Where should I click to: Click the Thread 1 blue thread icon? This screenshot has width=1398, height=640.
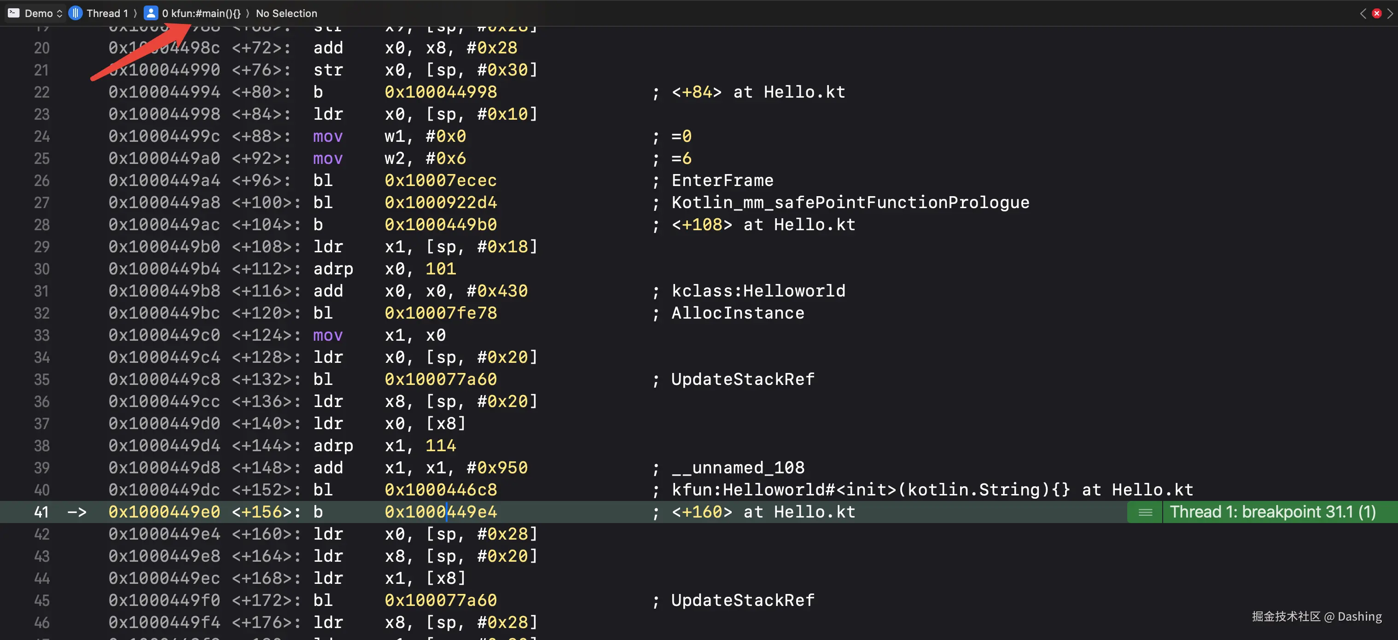click(x=76, y=13)
